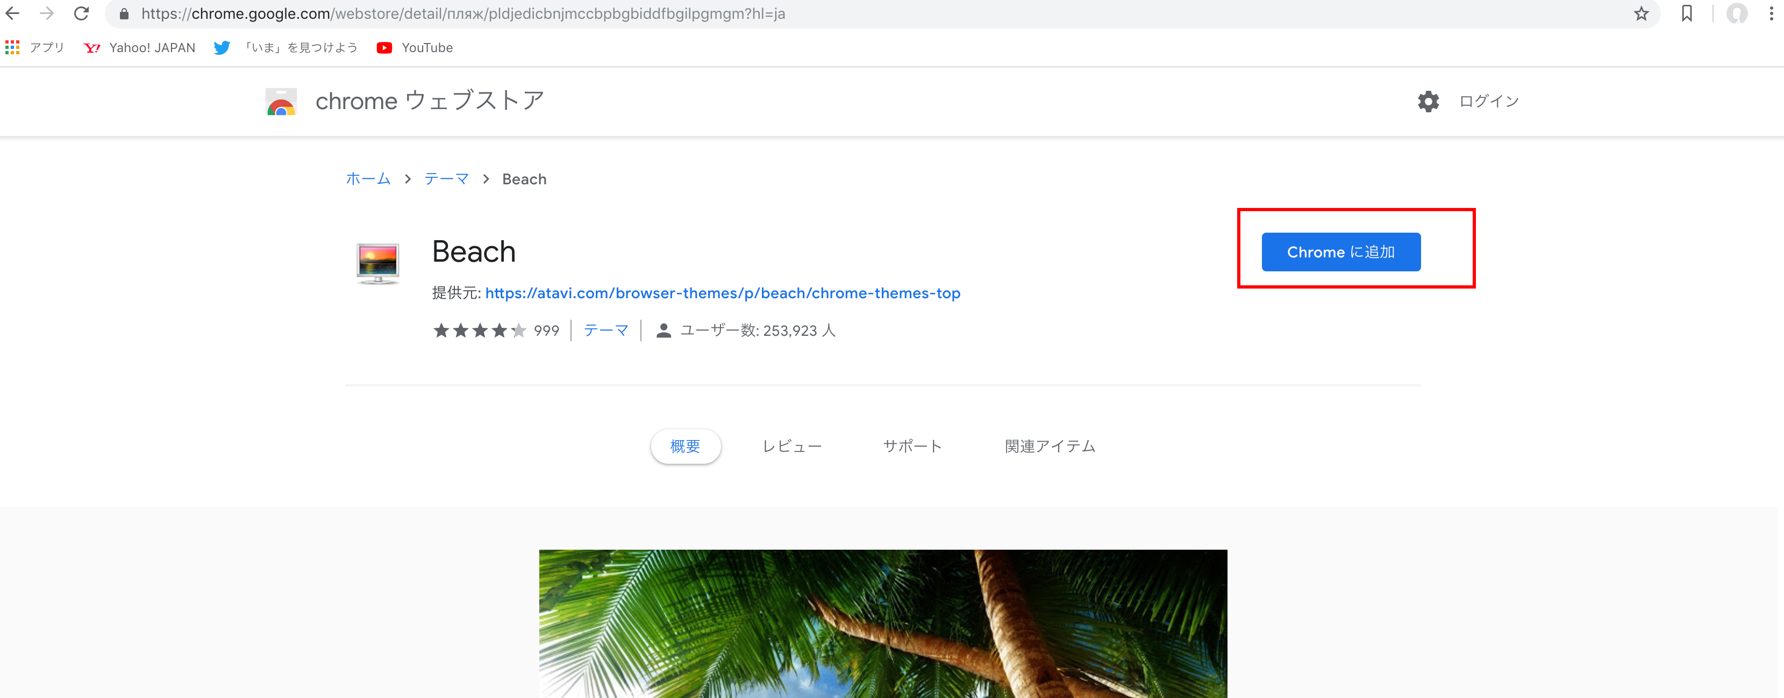Image resolution: width=1784 pixels, height=698 pixels.
Task: Go to テーマ breadcrumb link
Action: tap(447, 179)
